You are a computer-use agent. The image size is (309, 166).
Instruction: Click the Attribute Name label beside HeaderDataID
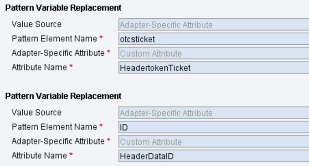pyautogui.click(x=39, y=156)
